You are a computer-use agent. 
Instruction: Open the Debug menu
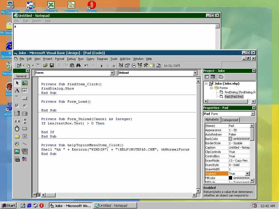click(x=71, y=59)
